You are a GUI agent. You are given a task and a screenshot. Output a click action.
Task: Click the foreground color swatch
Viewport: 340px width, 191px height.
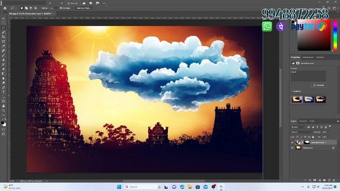pos(2,123)
